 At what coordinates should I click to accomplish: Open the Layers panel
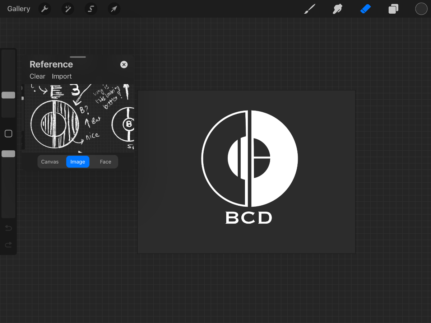click(x=393, y=9)
